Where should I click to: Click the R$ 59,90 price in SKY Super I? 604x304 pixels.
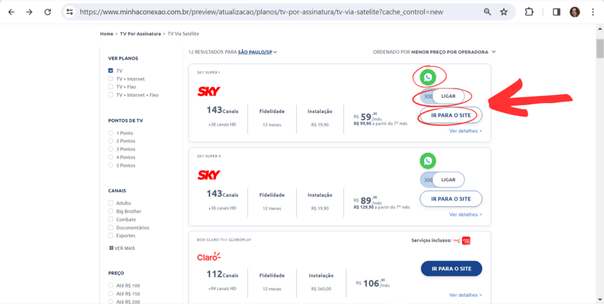click(368, 117)
